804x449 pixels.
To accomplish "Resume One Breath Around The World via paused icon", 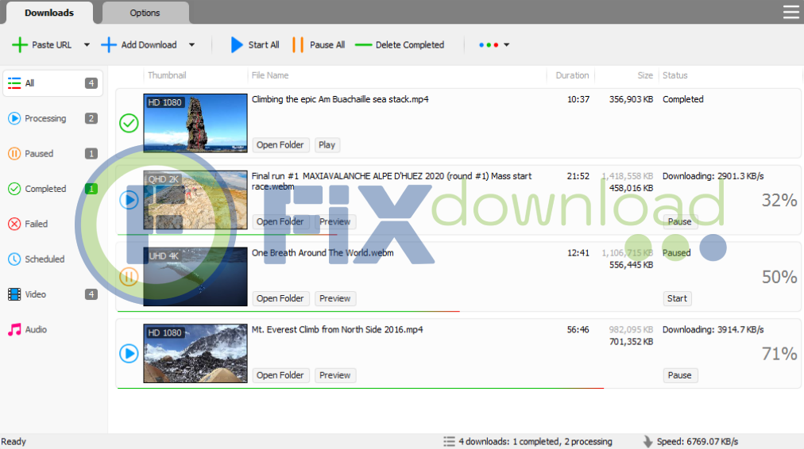I will click(129, 277).
